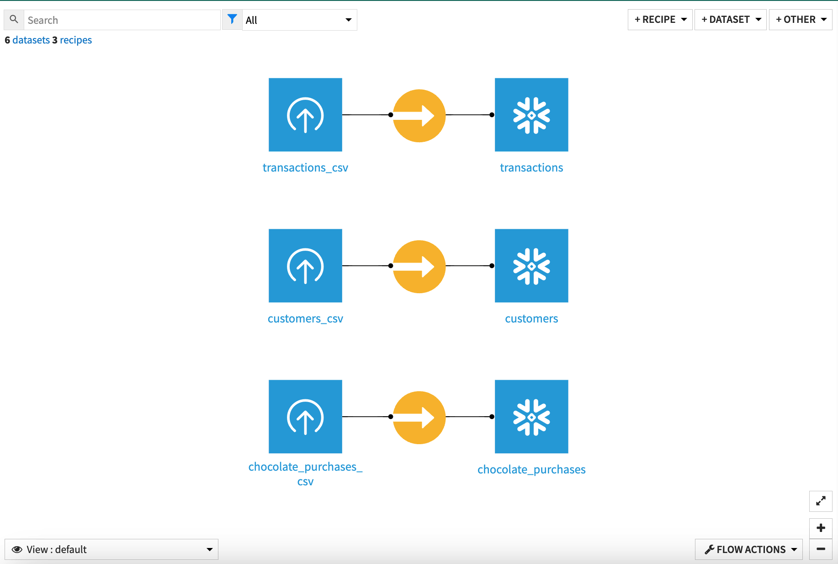
Task: Click the flow filter funnel icon
Action: 232,19
